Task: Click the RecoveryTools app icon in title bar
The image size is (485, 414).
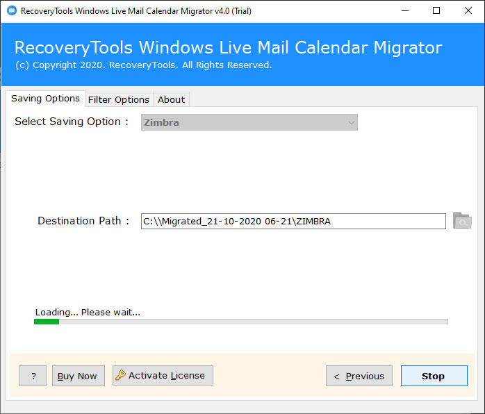Action: pos(11,11)
